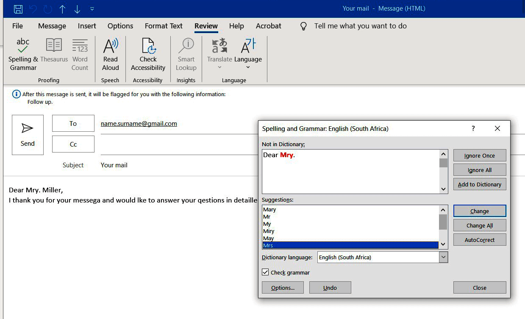The width and height of the screenshot is (525, 319).
Task: Add the word to the dictionary
Action: tap(479, 184)
